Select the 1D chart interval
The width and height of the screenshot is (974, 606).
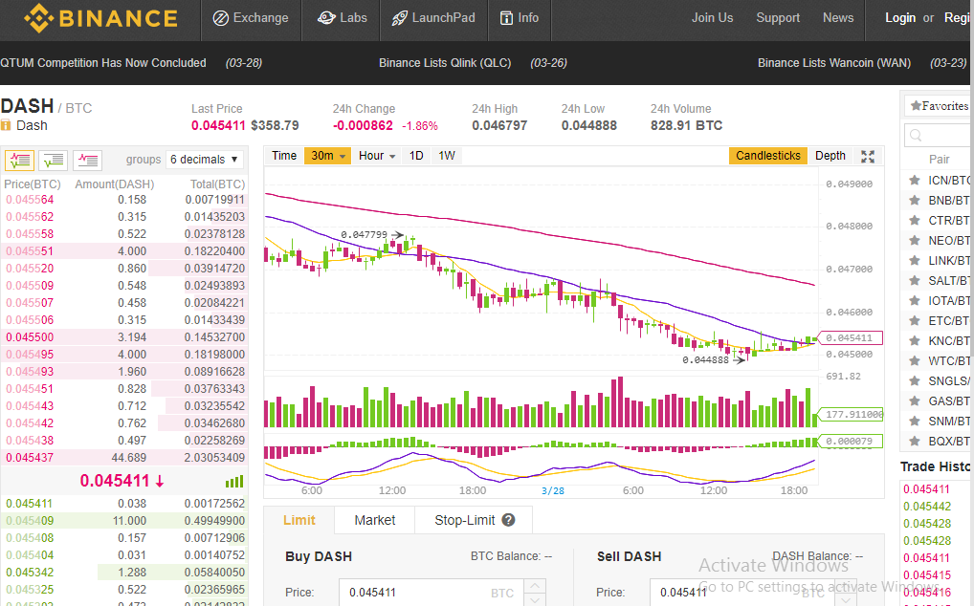pos(416,156)
